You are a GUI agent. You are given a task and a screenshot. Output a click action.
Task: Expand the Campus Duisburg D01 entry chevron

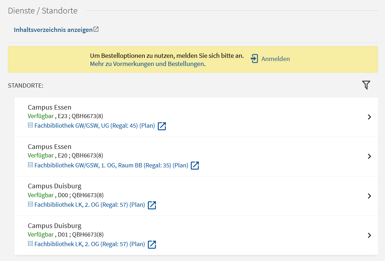pos(369,235)
